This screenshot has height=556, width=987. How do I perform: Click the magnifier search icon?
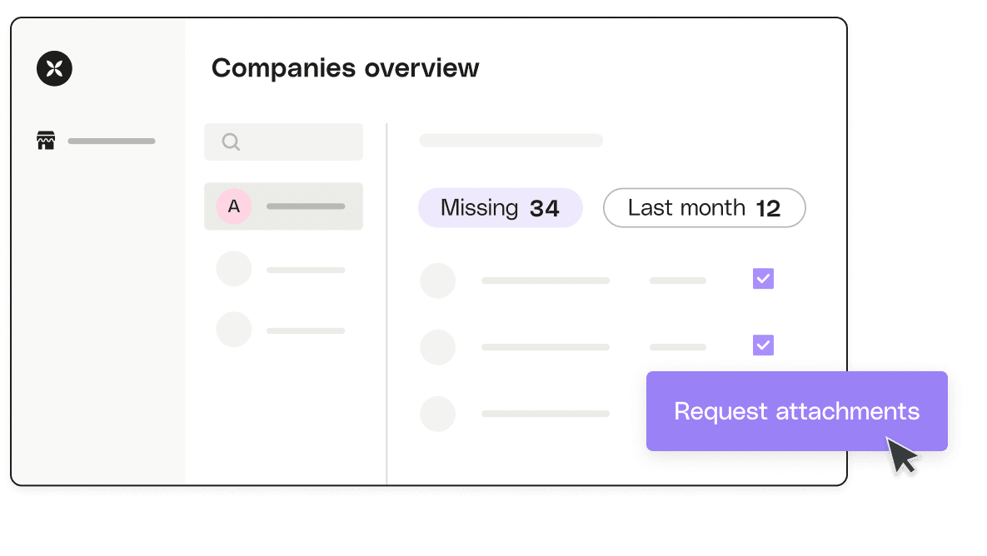[x=231, y=142]
